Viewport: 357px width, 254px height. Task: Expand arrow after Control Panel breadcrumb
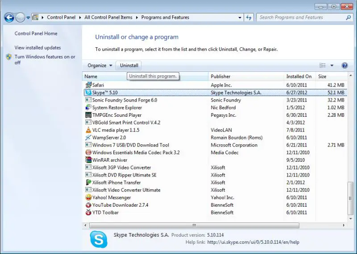[80, 17]
